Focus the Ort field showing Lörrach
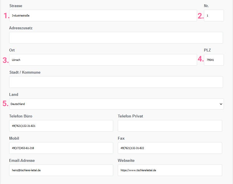 tap(103, 60)
